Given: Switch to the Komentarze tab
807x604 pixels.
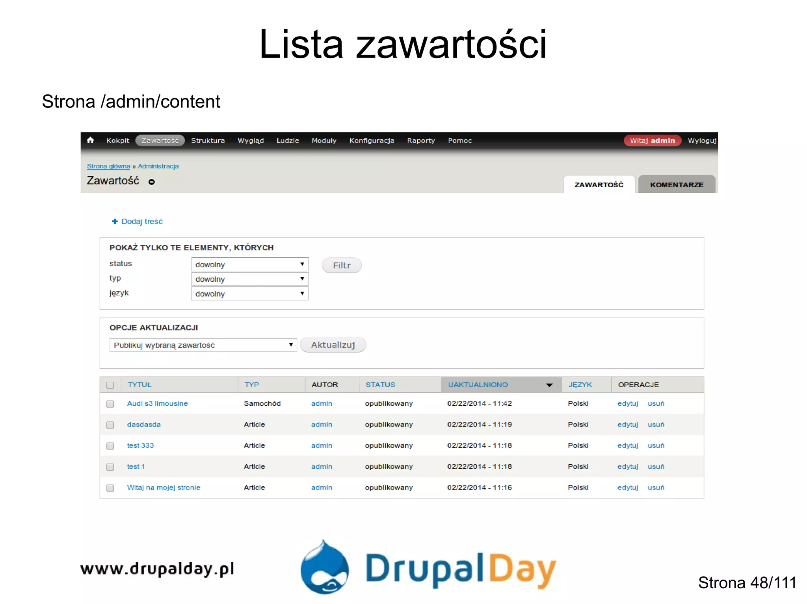Looking at the screenshot, I should pyautogui.click(x=676, y=185).
